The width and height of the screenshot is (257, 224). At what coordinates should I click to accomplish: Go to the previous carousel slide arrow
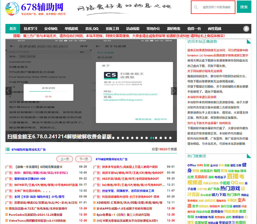(9, 91)
